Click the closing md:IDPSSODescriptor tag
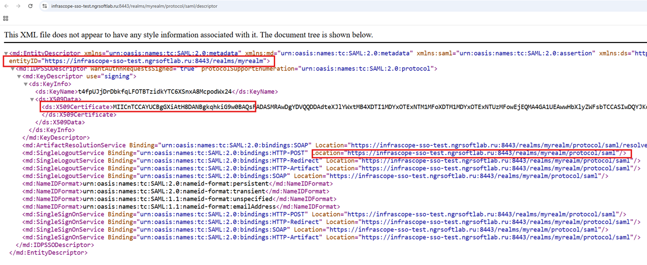Screen dimensions: 647x265 (55, 245)
